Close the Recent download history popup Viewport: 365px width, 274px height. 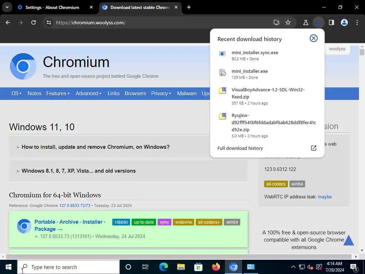(x=314, y=38)
